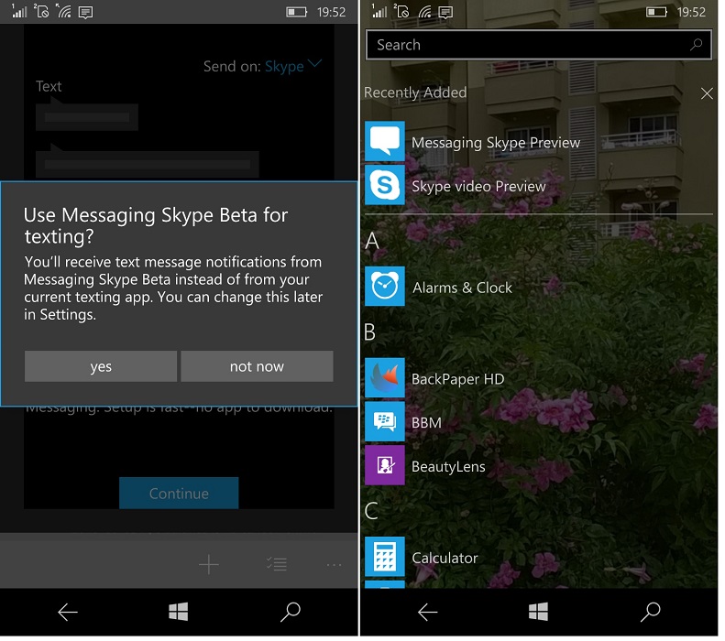Tap not now in the texting dialog
This screenshot has width=725, height=641.
[258, 368]
